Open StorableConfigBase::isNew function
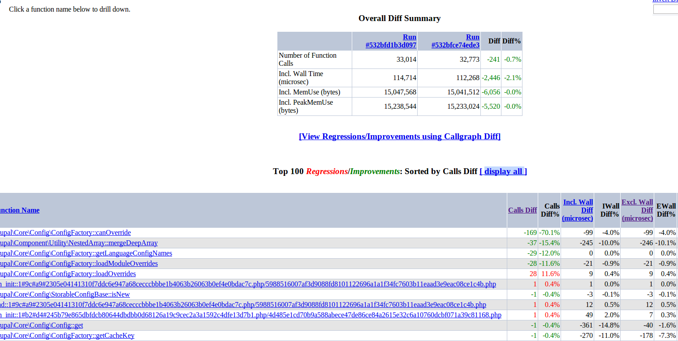678x341 pixels. coord(65,294)
